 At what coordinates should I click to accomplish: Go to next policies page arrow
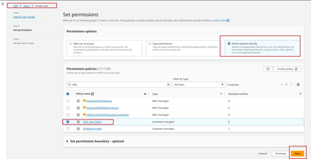291,85
